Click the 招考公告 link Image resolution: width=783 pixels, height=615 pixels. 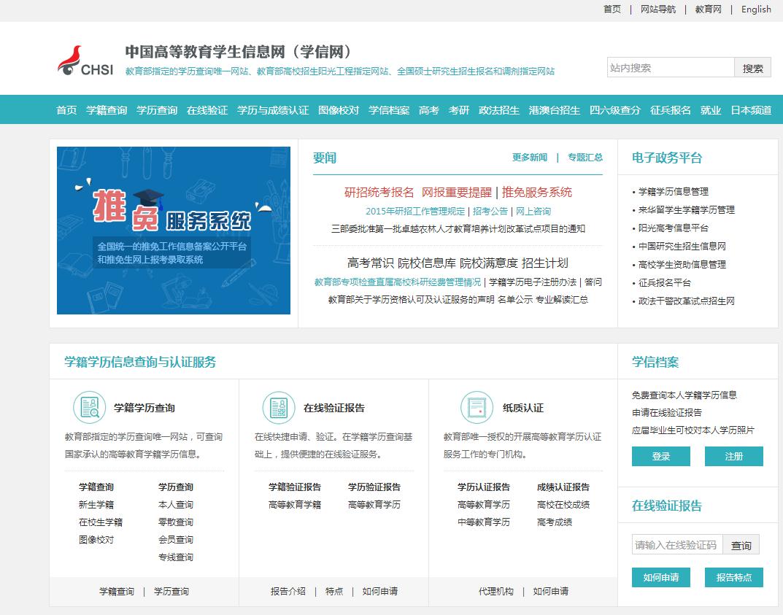click(490, 211)
